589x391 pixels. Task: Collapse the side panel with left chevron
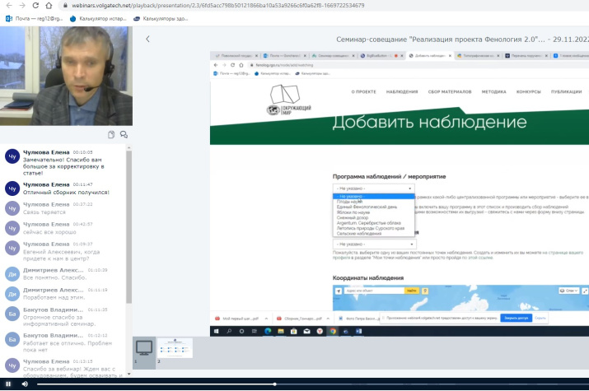click(x=147, y=39)
